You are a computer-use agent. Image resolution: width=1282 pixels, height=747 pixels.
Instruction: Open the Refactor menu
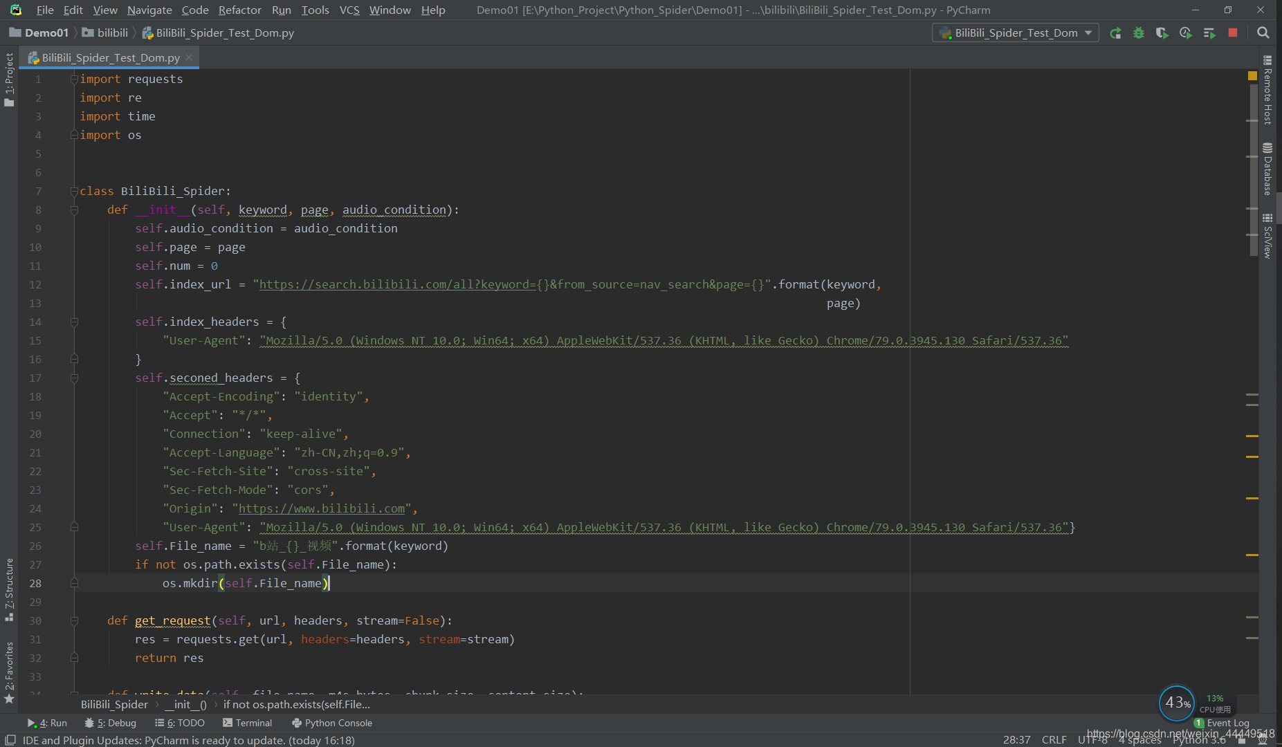click(x=239, y=10)
